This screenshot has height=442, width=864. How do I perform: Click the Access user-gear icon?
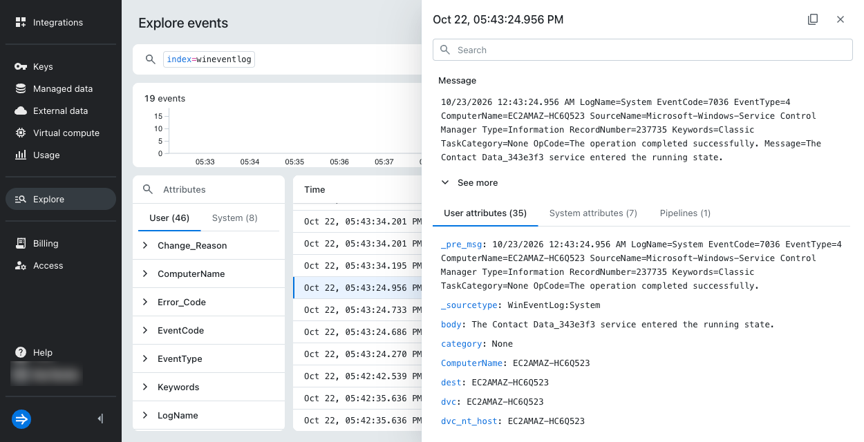point(21,265)
